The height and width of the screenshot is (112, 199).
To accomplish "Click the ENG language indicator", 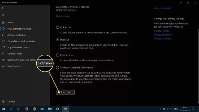I will pos(176,109).
